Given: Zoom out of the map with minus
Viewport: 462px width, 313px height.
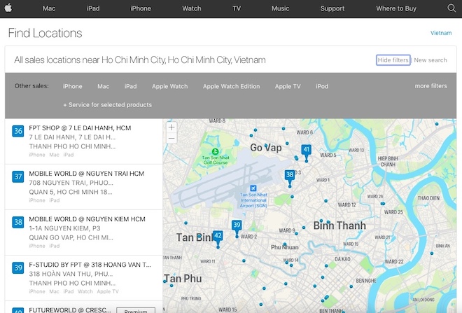Looking at the screenshot, I should [171, 138].
